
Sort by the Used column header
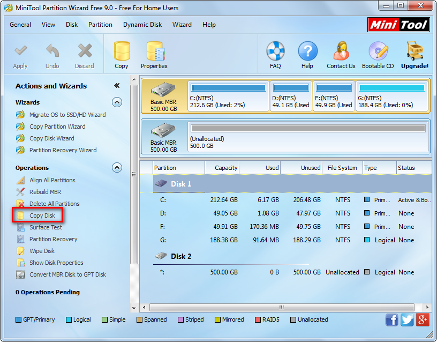click(x=260, y=168)
